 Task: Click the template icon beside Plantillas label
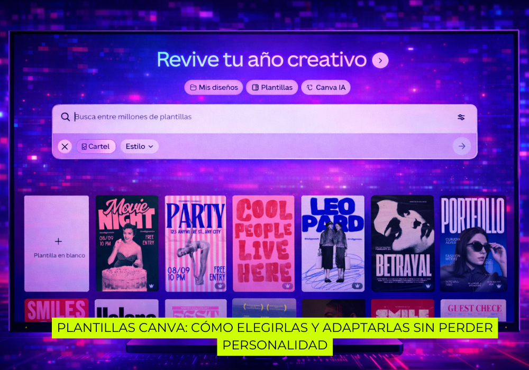point(256,87)
